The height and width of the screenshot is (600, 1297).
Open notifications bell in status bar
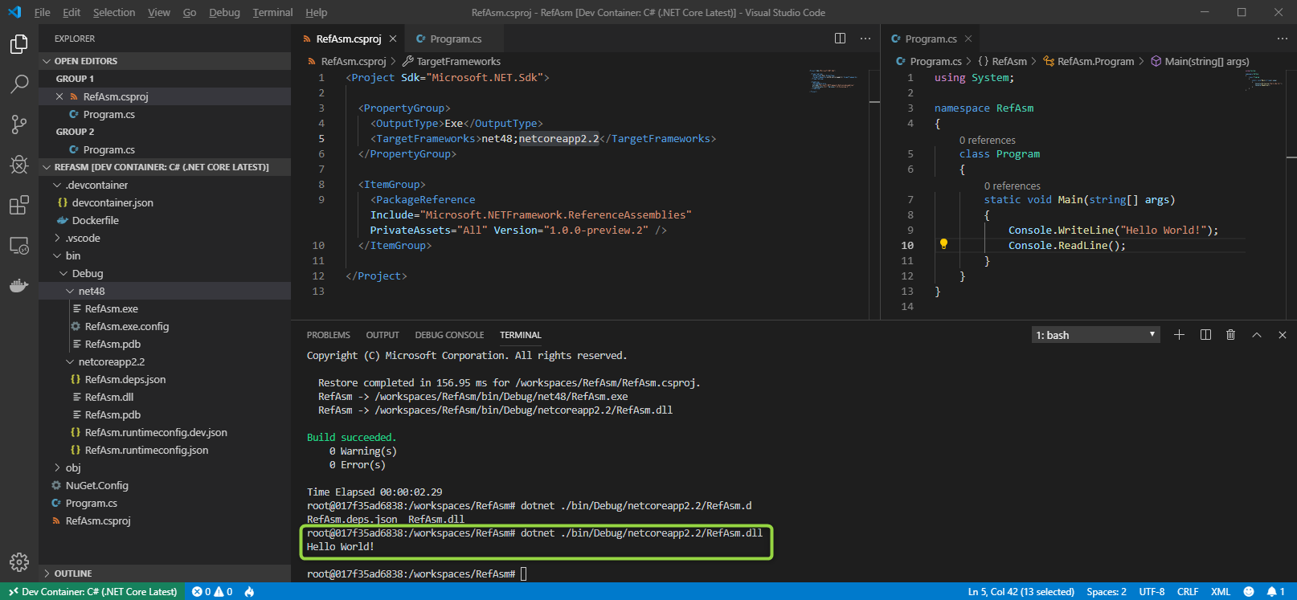pyautogui.click(x=1276, y=592)
